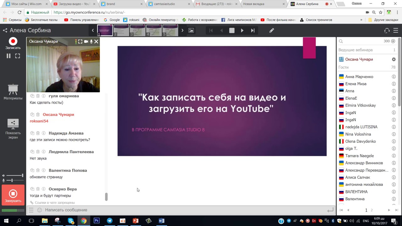402x226 pixels.
Task: Next participants page arrow
Action: [x=389, y=210]
